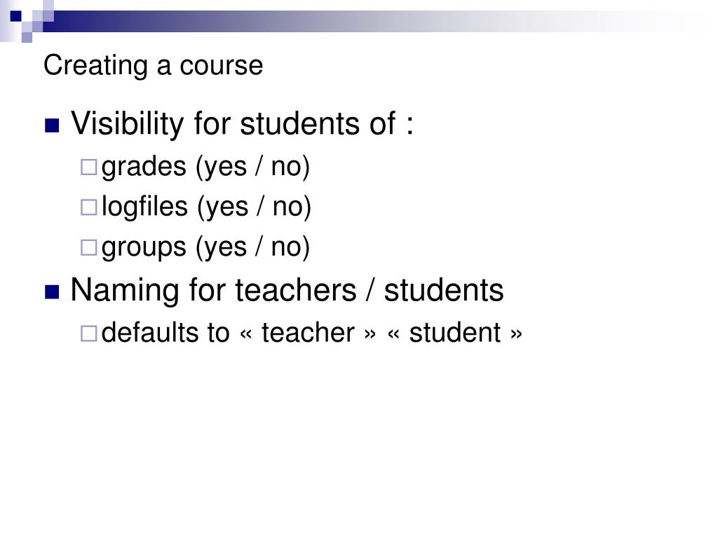
Task: Click the solid blue bullet before Visibility
Action: 52,125
